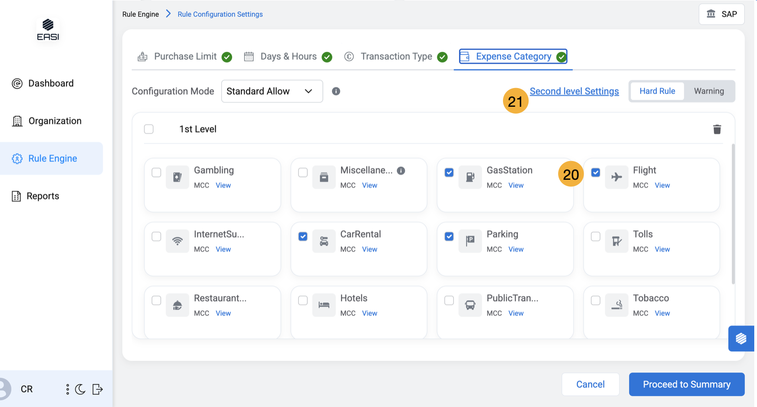Click Proceed to Summary button
Screen dimensions: 757x407
[x=686, y=384]
